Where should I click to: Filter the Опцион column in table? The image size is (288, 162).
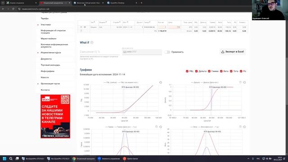(x=106, y=22)
